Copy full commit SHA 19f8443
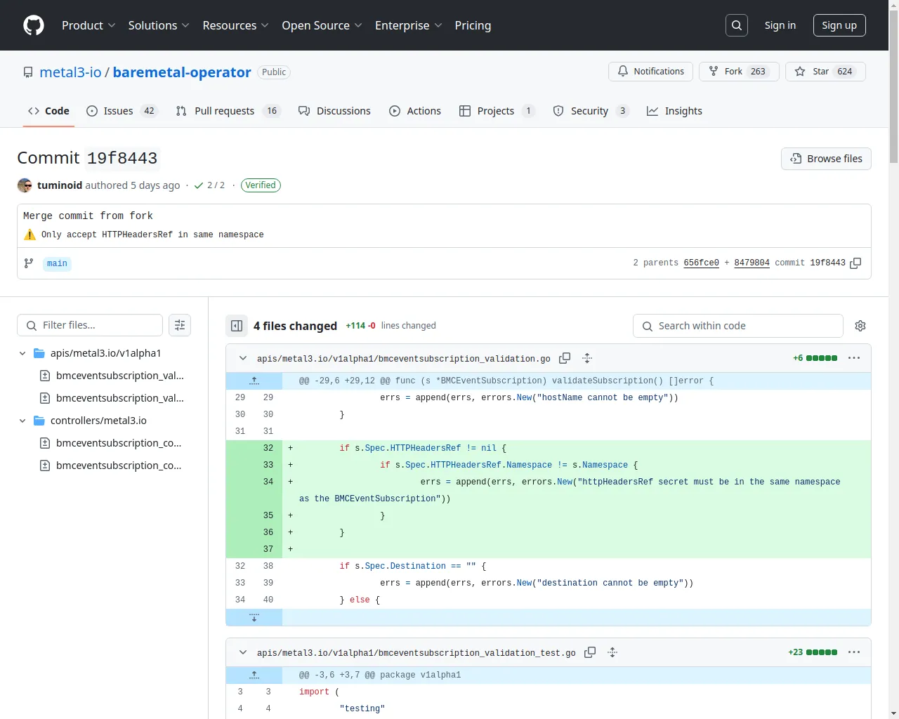 (855, 263)
